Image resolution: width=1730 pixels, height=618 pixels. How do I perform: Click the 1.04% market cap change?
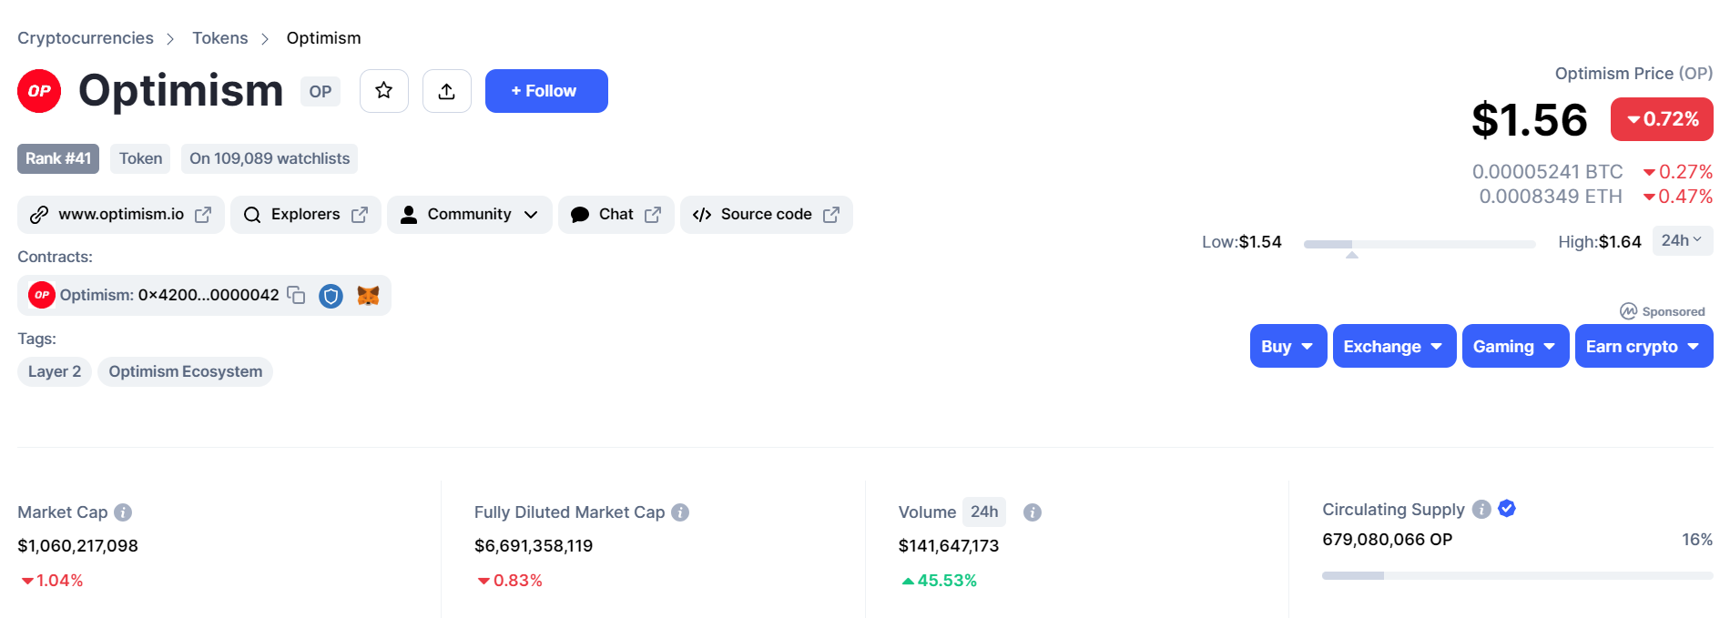[53, 581]
